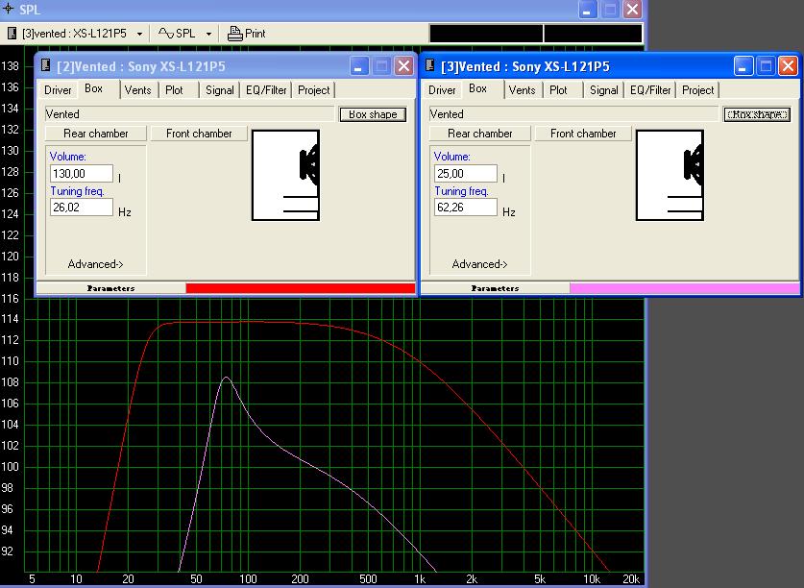Click the Volume field showing 130,00

[x=82, y=174]
